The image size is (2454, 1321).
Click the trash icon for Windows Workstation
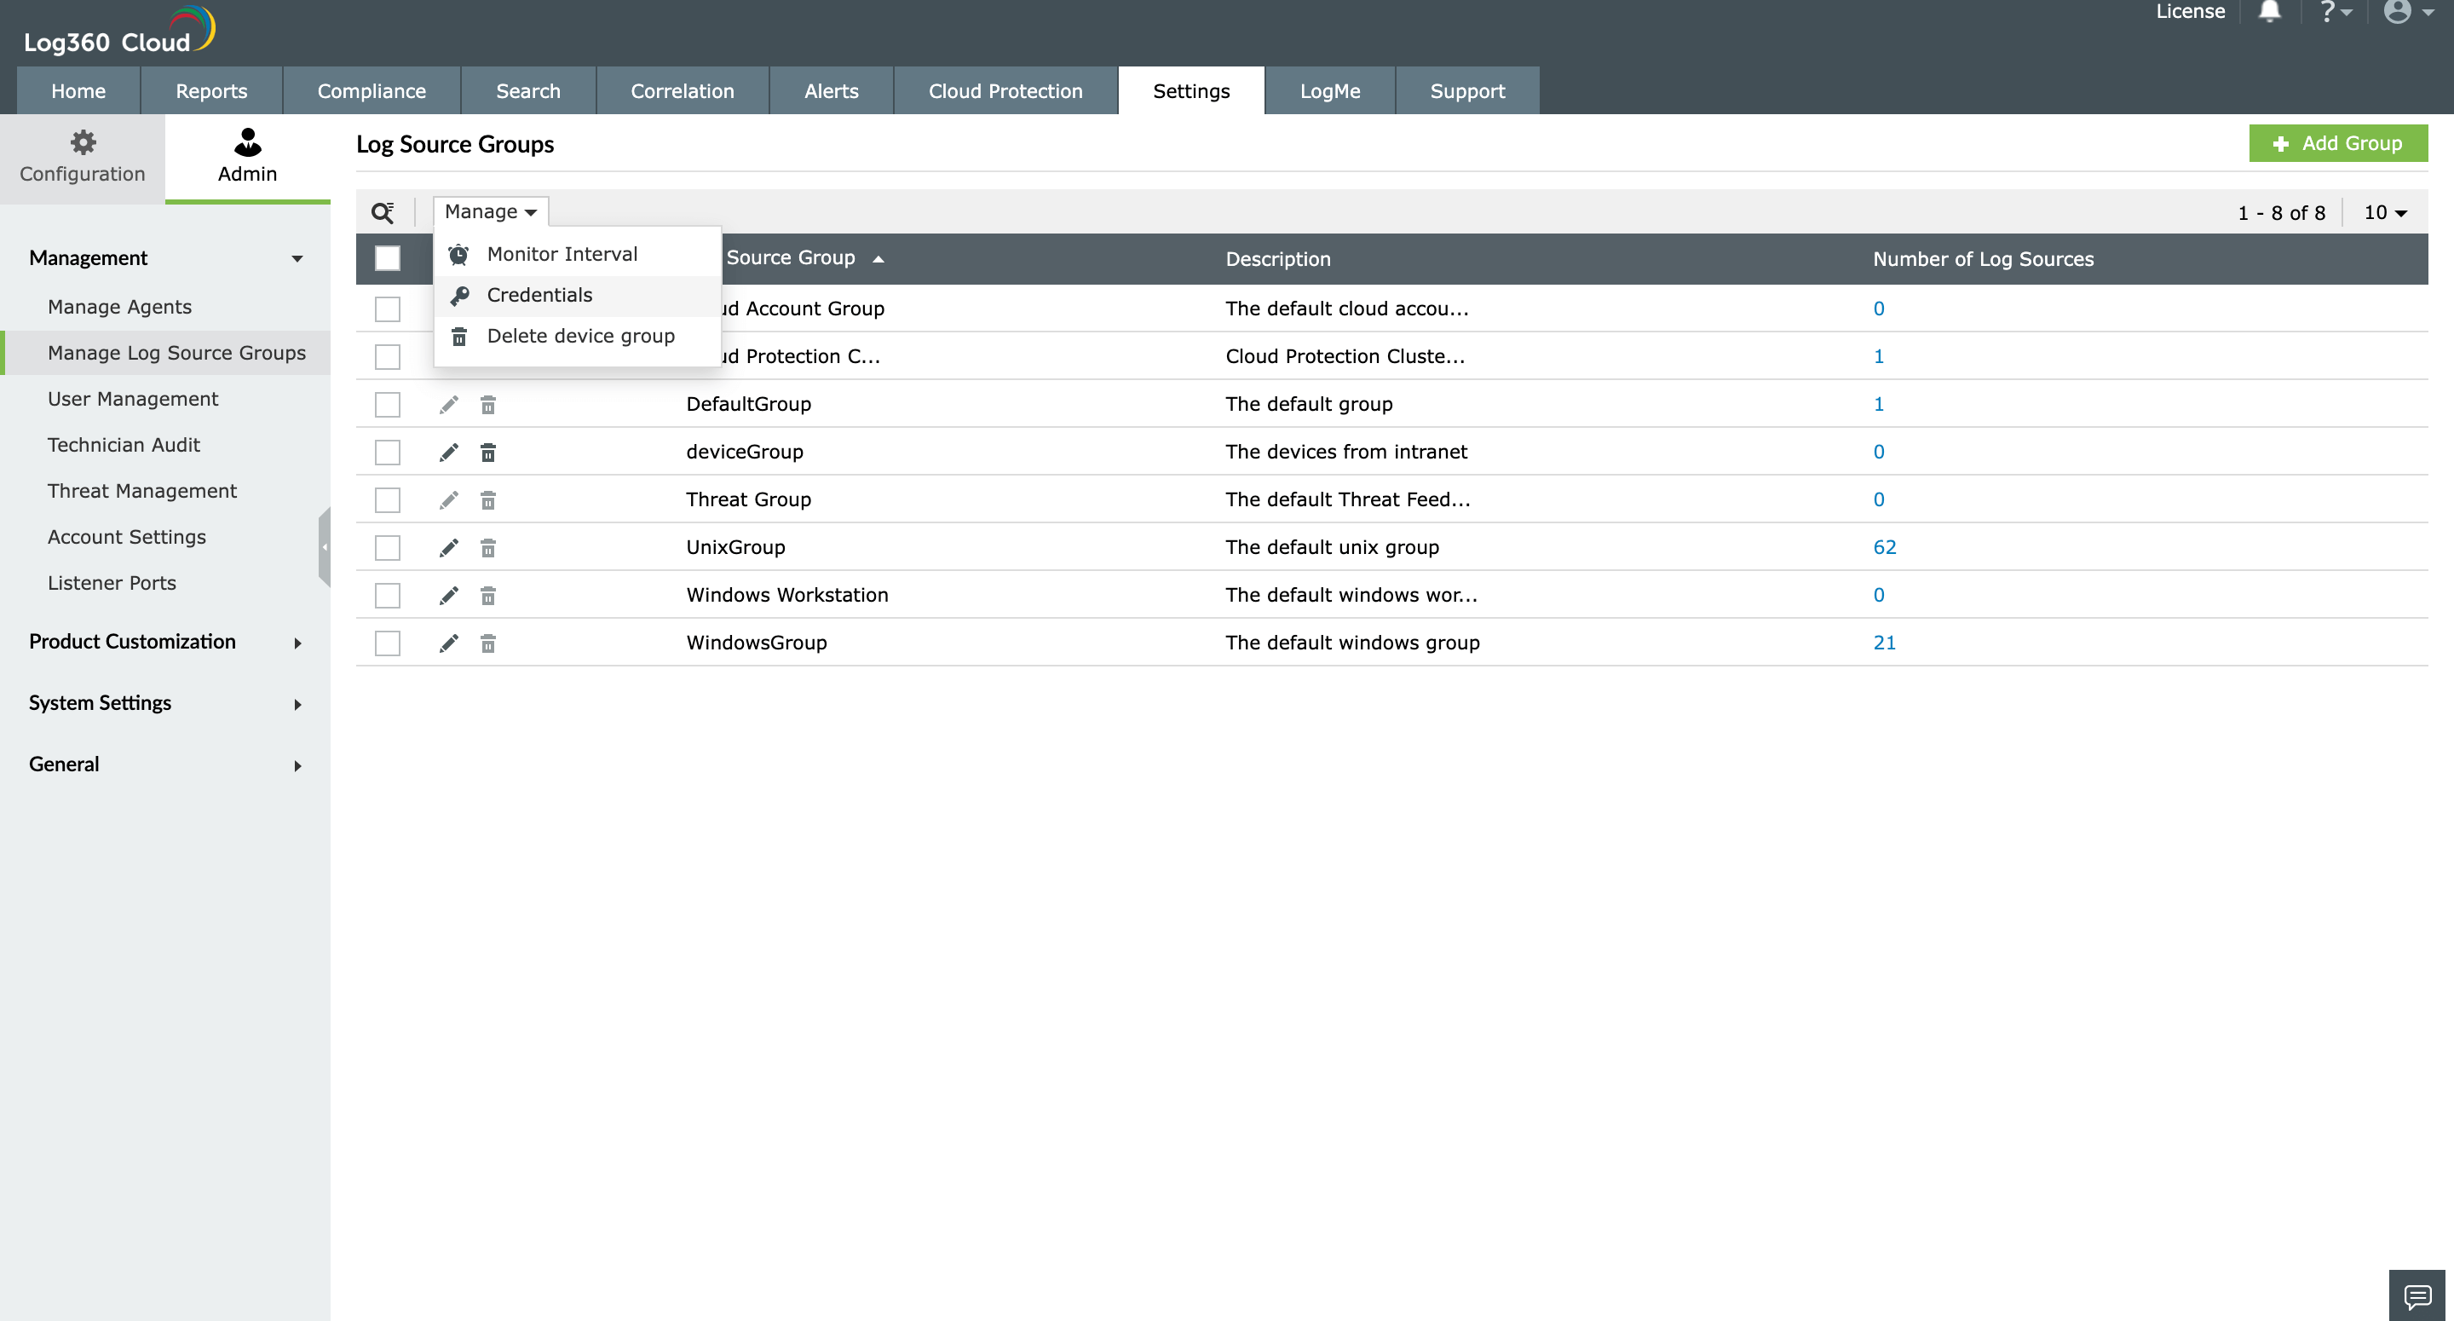click(487, 596)
